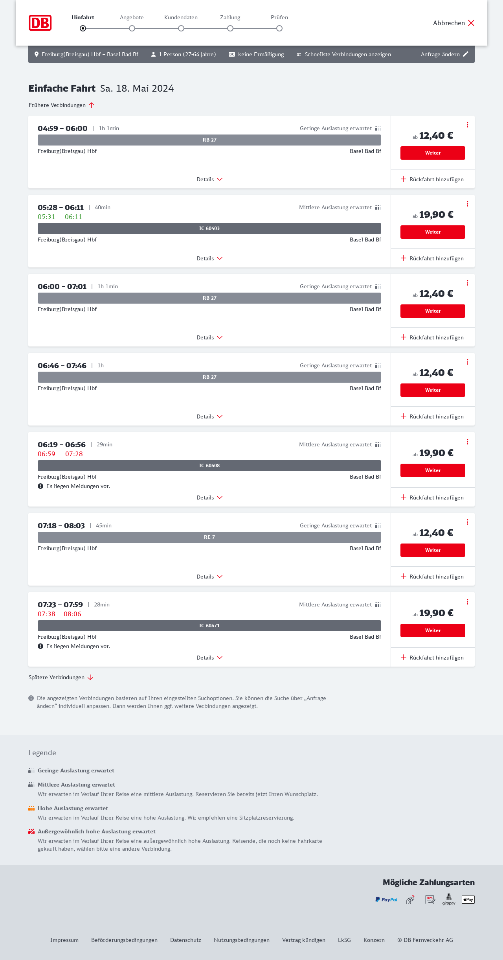
Task: Add return trip to 06:46 connection
Action: [x=432, y=416]
